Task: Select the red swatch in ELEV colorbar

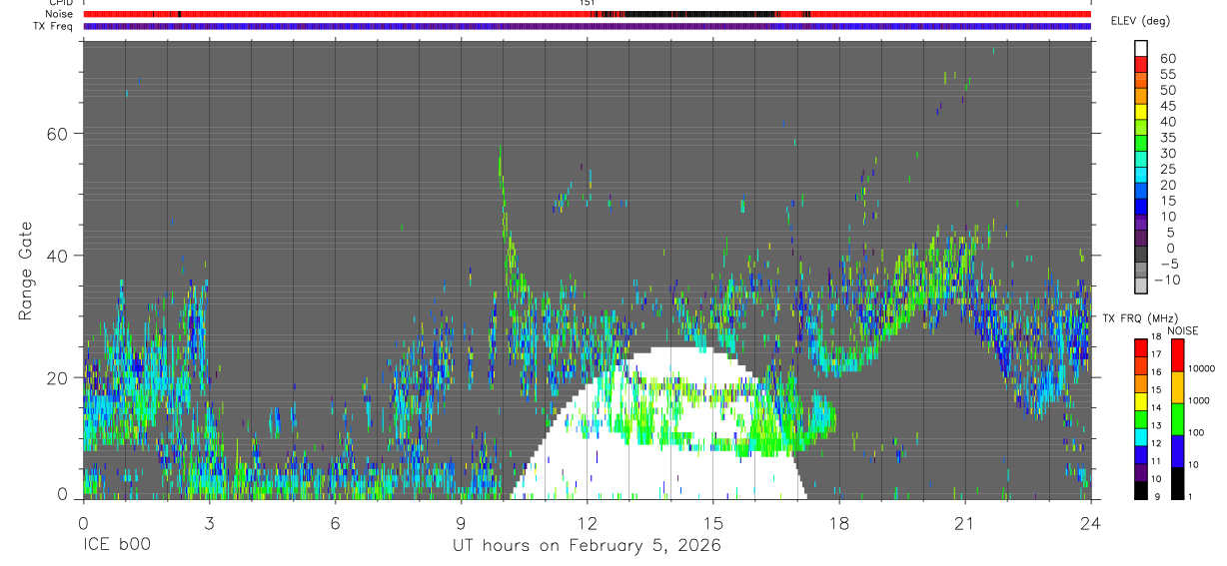Action: click(x=1142, y=62)
